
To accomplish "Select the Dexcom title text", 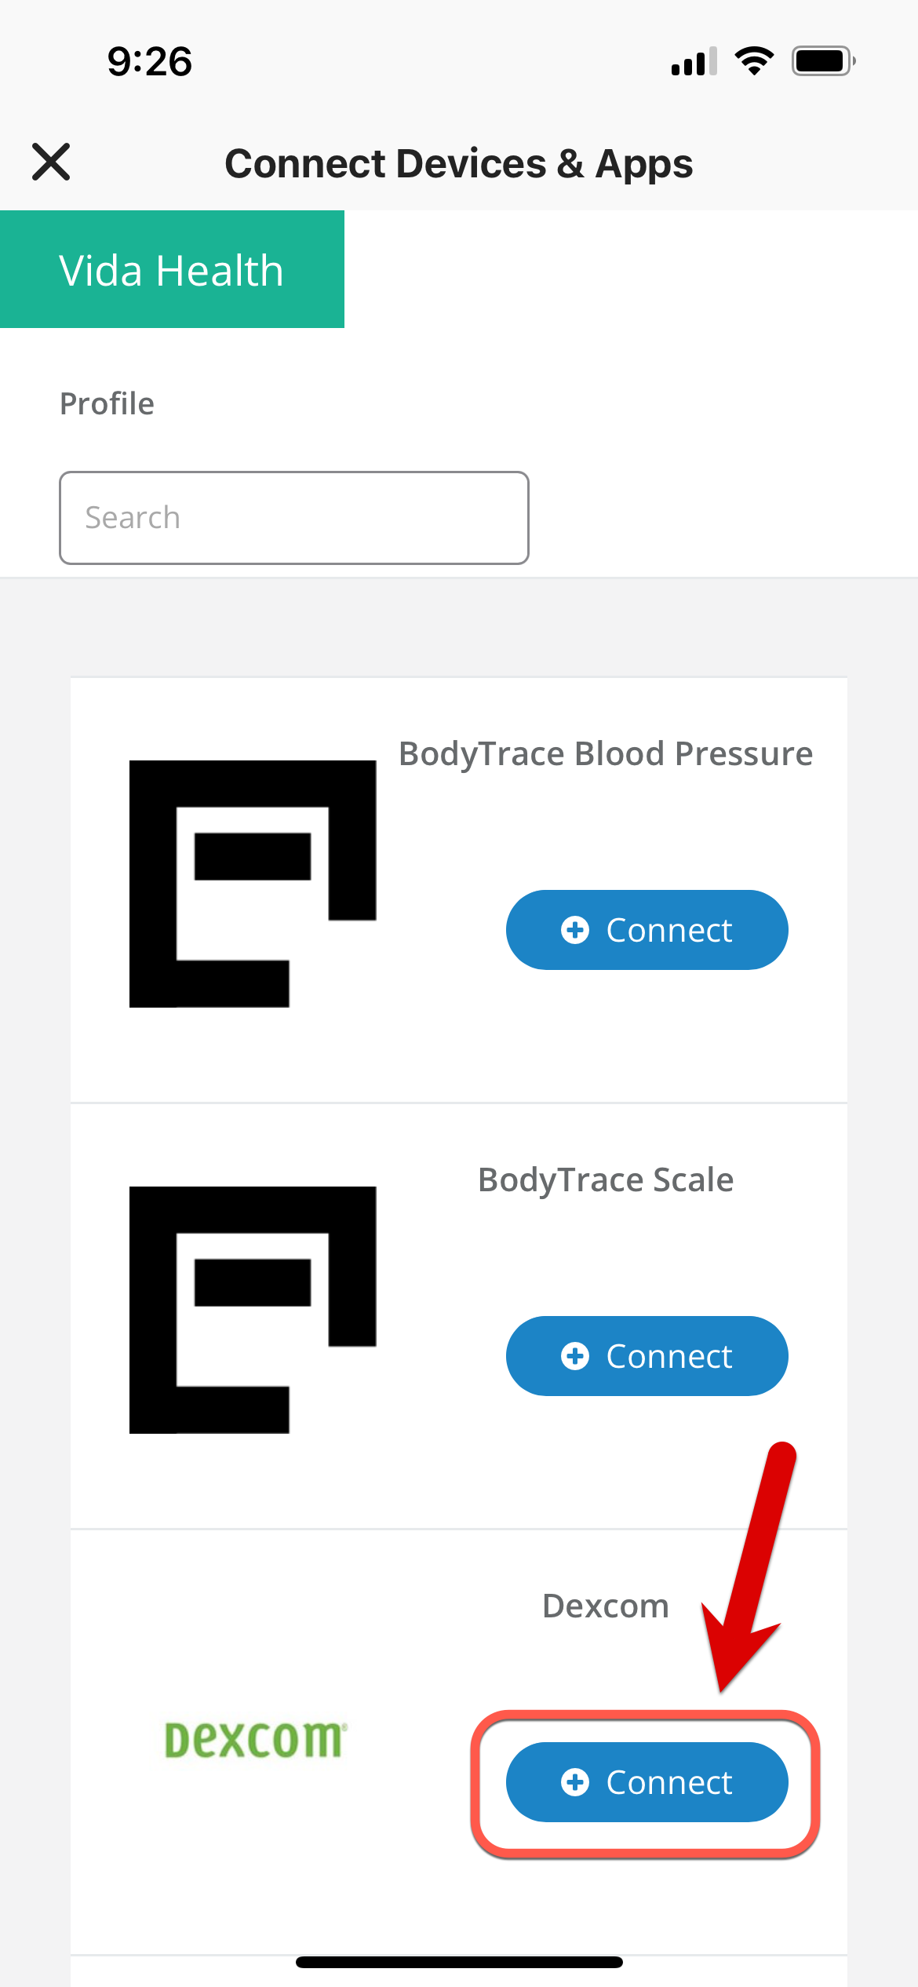I will [x=605, y=1606].
